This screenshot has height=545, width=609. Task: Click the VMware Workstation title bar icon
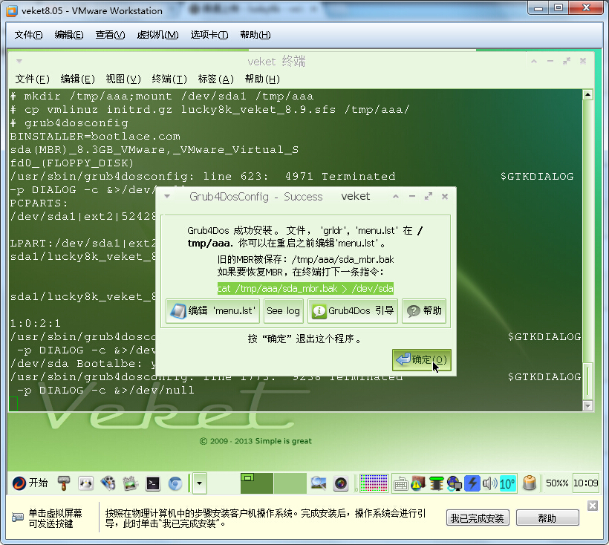12,11
